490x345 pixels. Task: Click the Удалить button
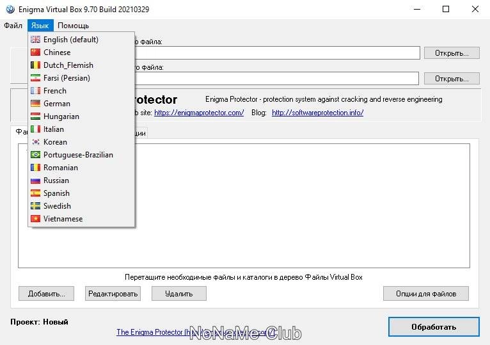coord(179,293)
